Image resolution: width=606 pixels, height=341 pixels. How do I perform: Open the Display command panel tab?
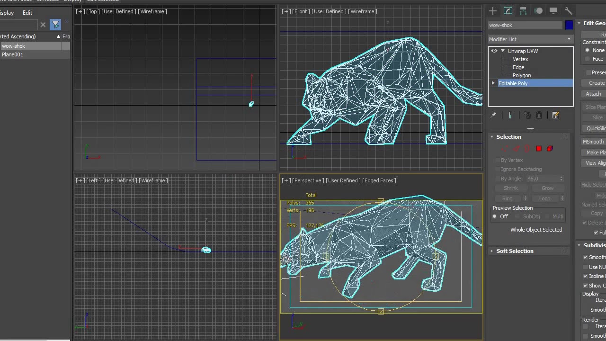tap(553, 11)
